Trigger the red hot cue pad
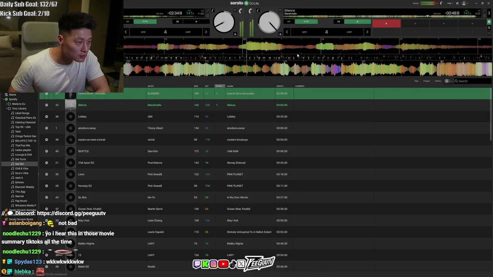Screen dimensions: 493x277 386,24
